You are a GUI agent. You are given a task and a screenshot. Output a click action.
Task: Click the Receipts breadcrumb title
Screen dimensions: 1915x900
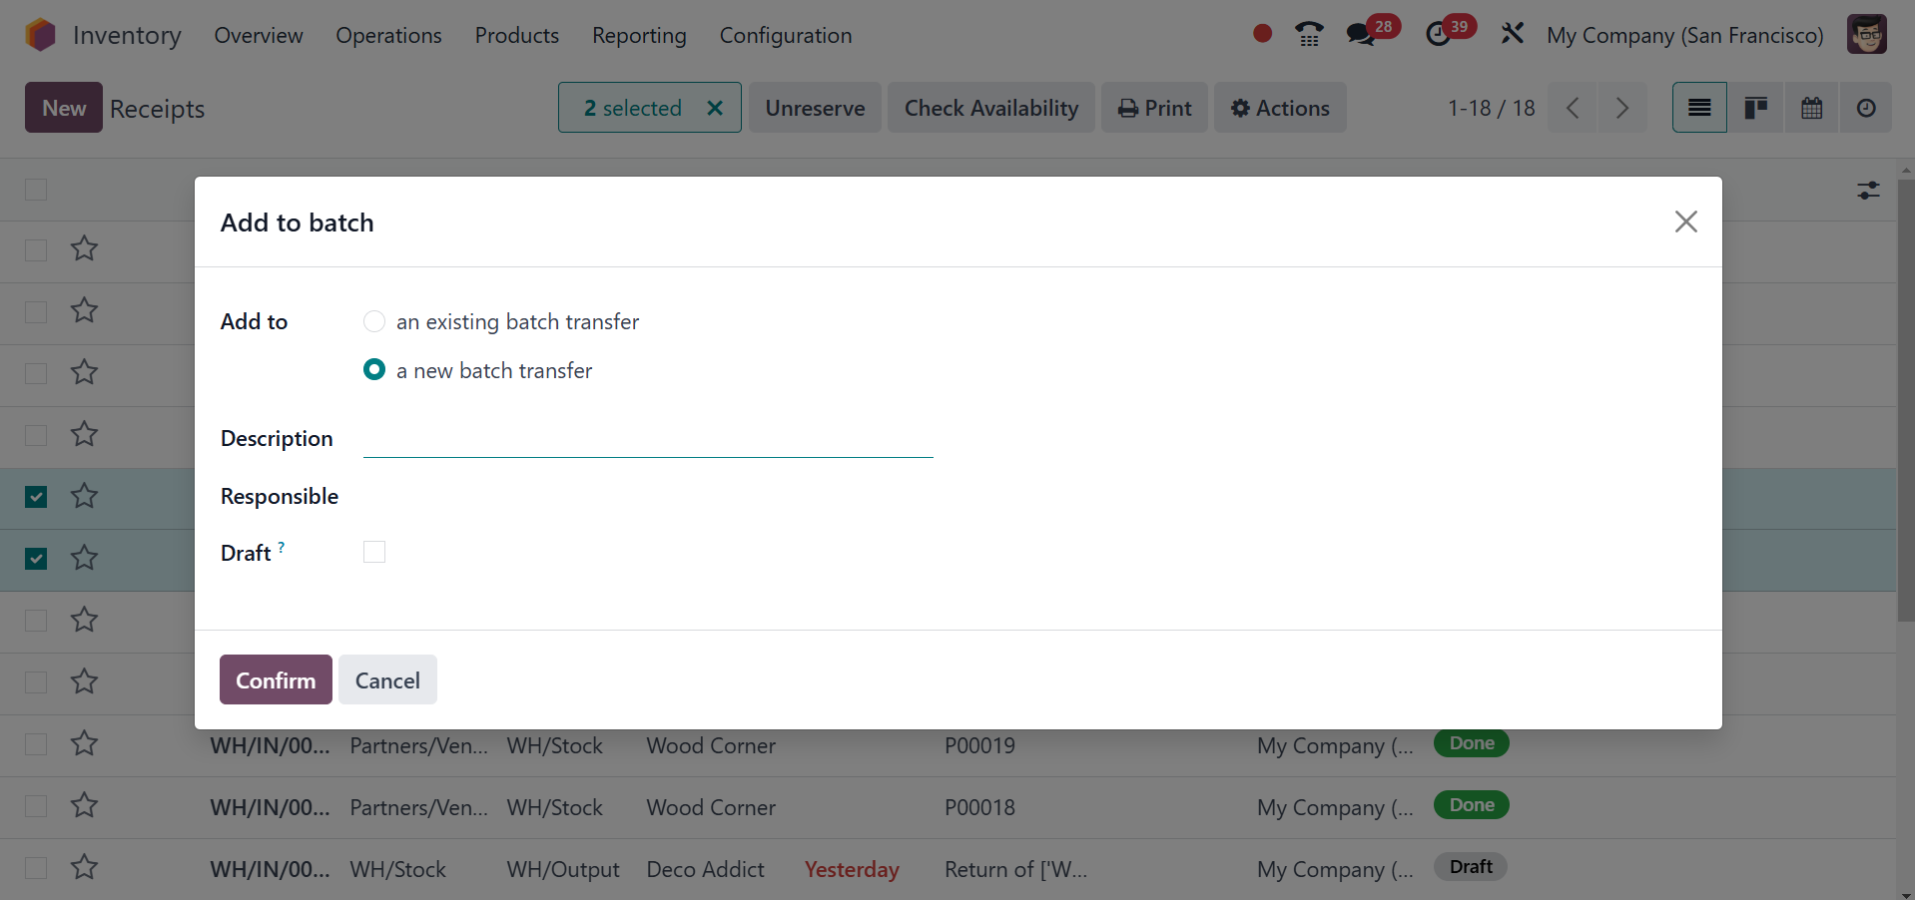click(157, 109)
